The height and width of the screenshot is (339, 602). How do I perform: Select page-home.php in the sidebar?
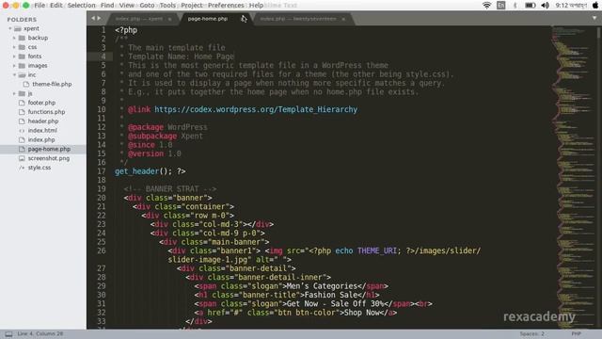click(49, 149)
